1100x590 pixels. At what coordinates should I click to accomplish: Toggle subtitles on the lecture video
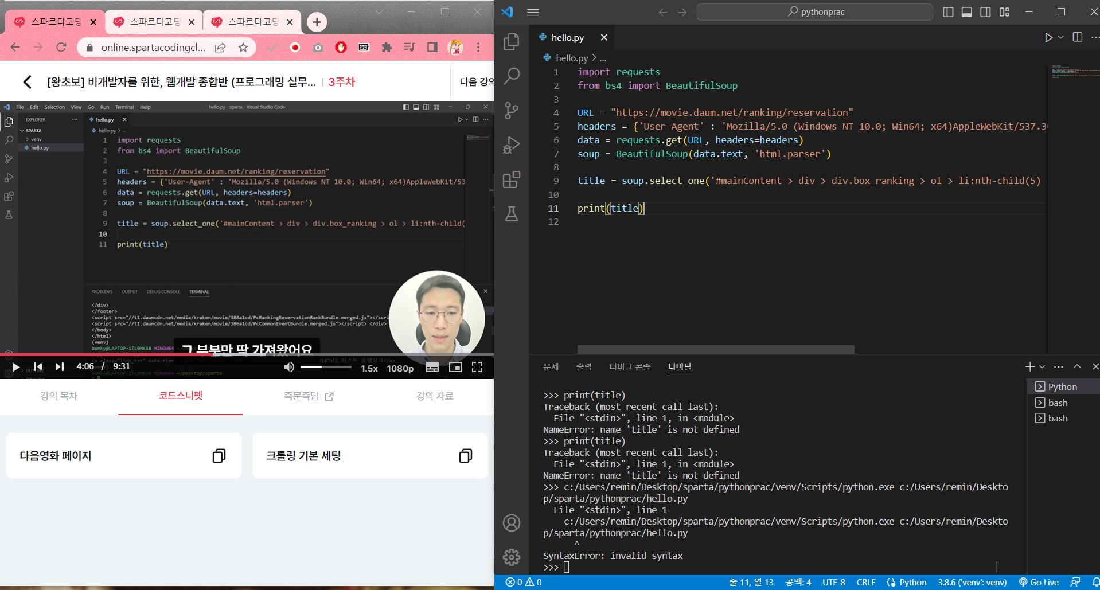click(x=432, y=368)
